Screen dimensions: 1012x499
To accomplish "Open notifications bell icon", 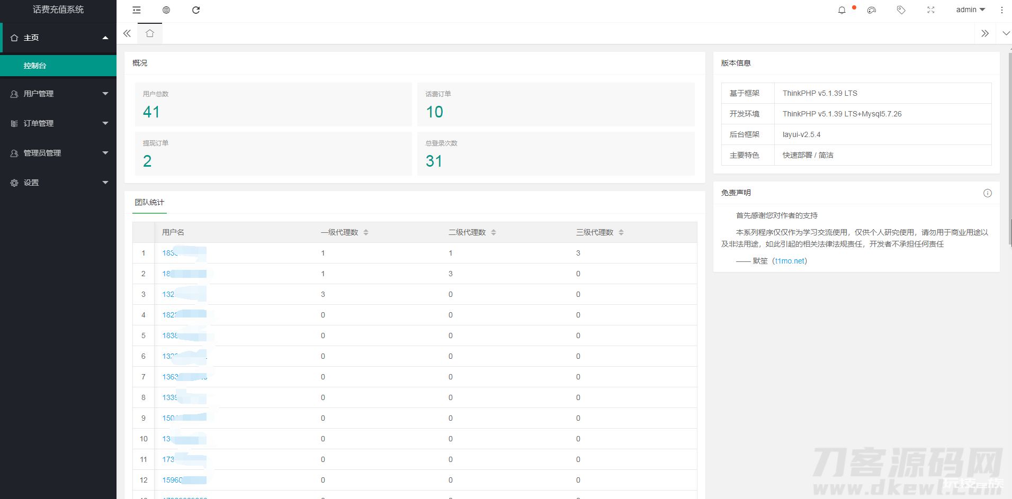I will 842,10.
